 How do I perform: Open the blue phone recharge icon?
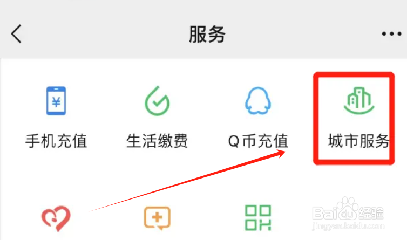tap(56, 101)
